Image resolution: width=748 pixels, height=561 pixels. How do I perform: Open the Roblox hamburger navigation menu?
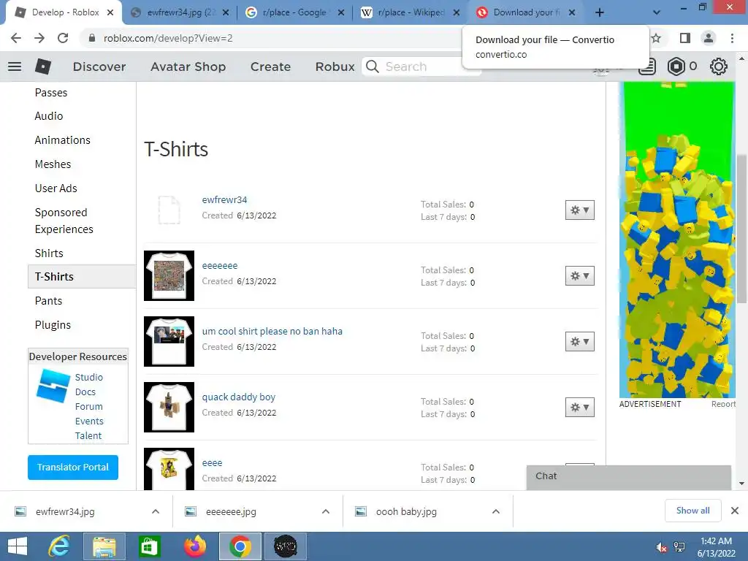click(15, 66)
